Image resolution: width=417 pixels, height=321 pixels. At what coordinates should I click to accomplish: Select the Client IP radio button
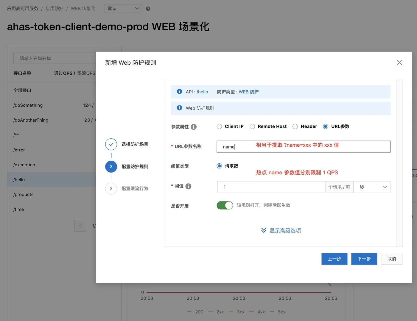pyautogui.click(x=219, y=126)
